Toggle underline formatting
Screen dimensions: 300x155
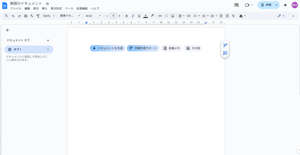pyautogui.click(x=139, y=16)
